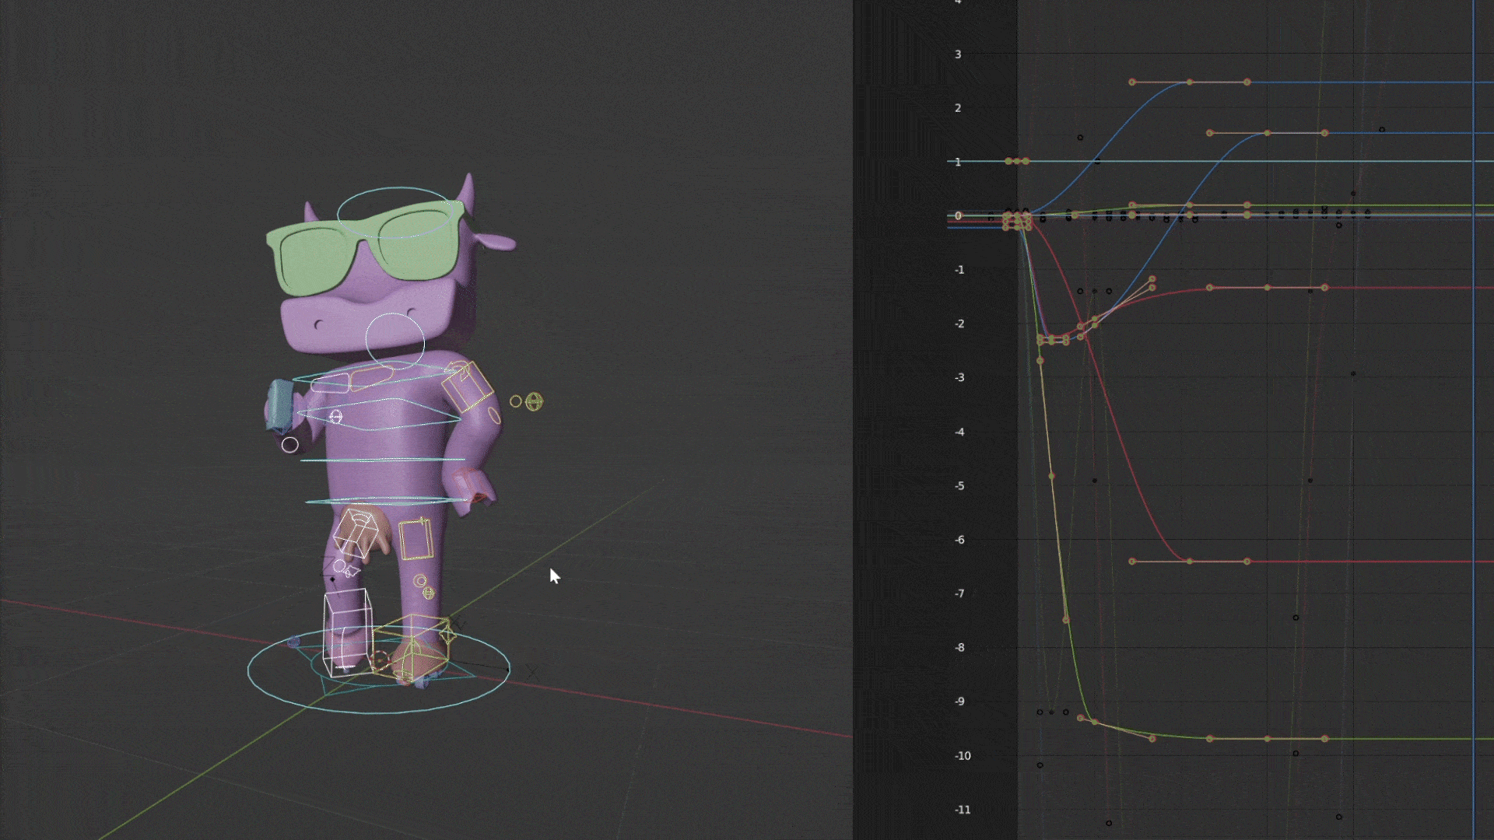
Task: Select the white circle neck control
Action: [395, 341]
